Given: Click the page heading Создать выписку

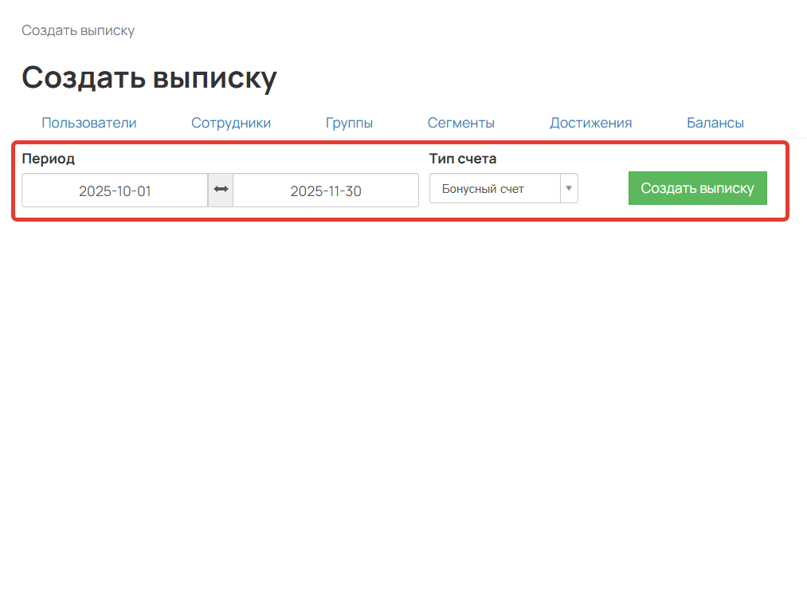Looking at the screenshot, I should [150, 77].
